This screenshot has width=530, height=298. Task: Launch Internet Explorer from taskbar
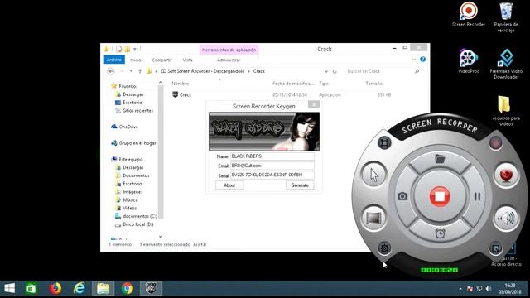tap(79, 289)
